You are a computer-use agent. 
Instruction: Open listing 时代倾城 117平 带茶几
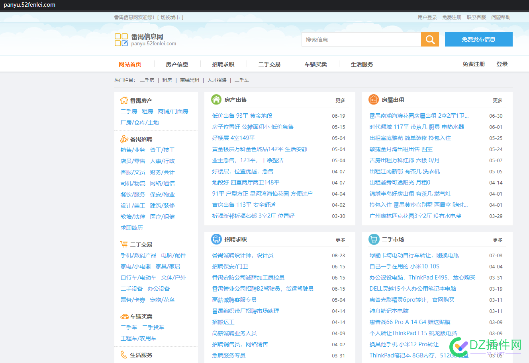(417, 127)
